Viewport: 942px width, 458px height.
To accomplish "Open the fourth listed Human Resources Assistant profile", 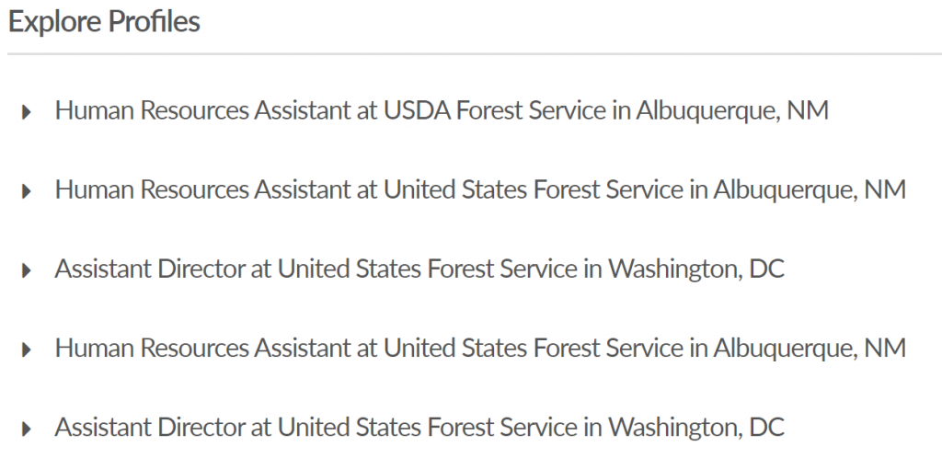I will pyautogui.click(x=480, y=349).
